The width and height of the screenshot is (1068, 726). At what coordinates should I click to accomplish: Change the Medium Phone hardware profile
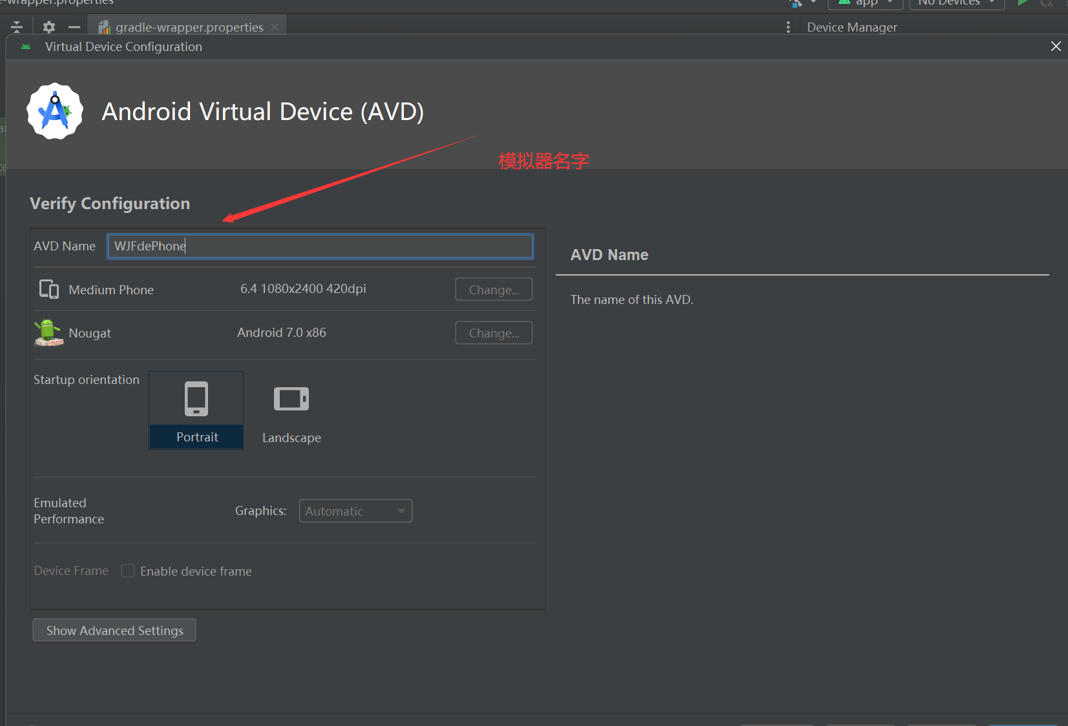494,290
